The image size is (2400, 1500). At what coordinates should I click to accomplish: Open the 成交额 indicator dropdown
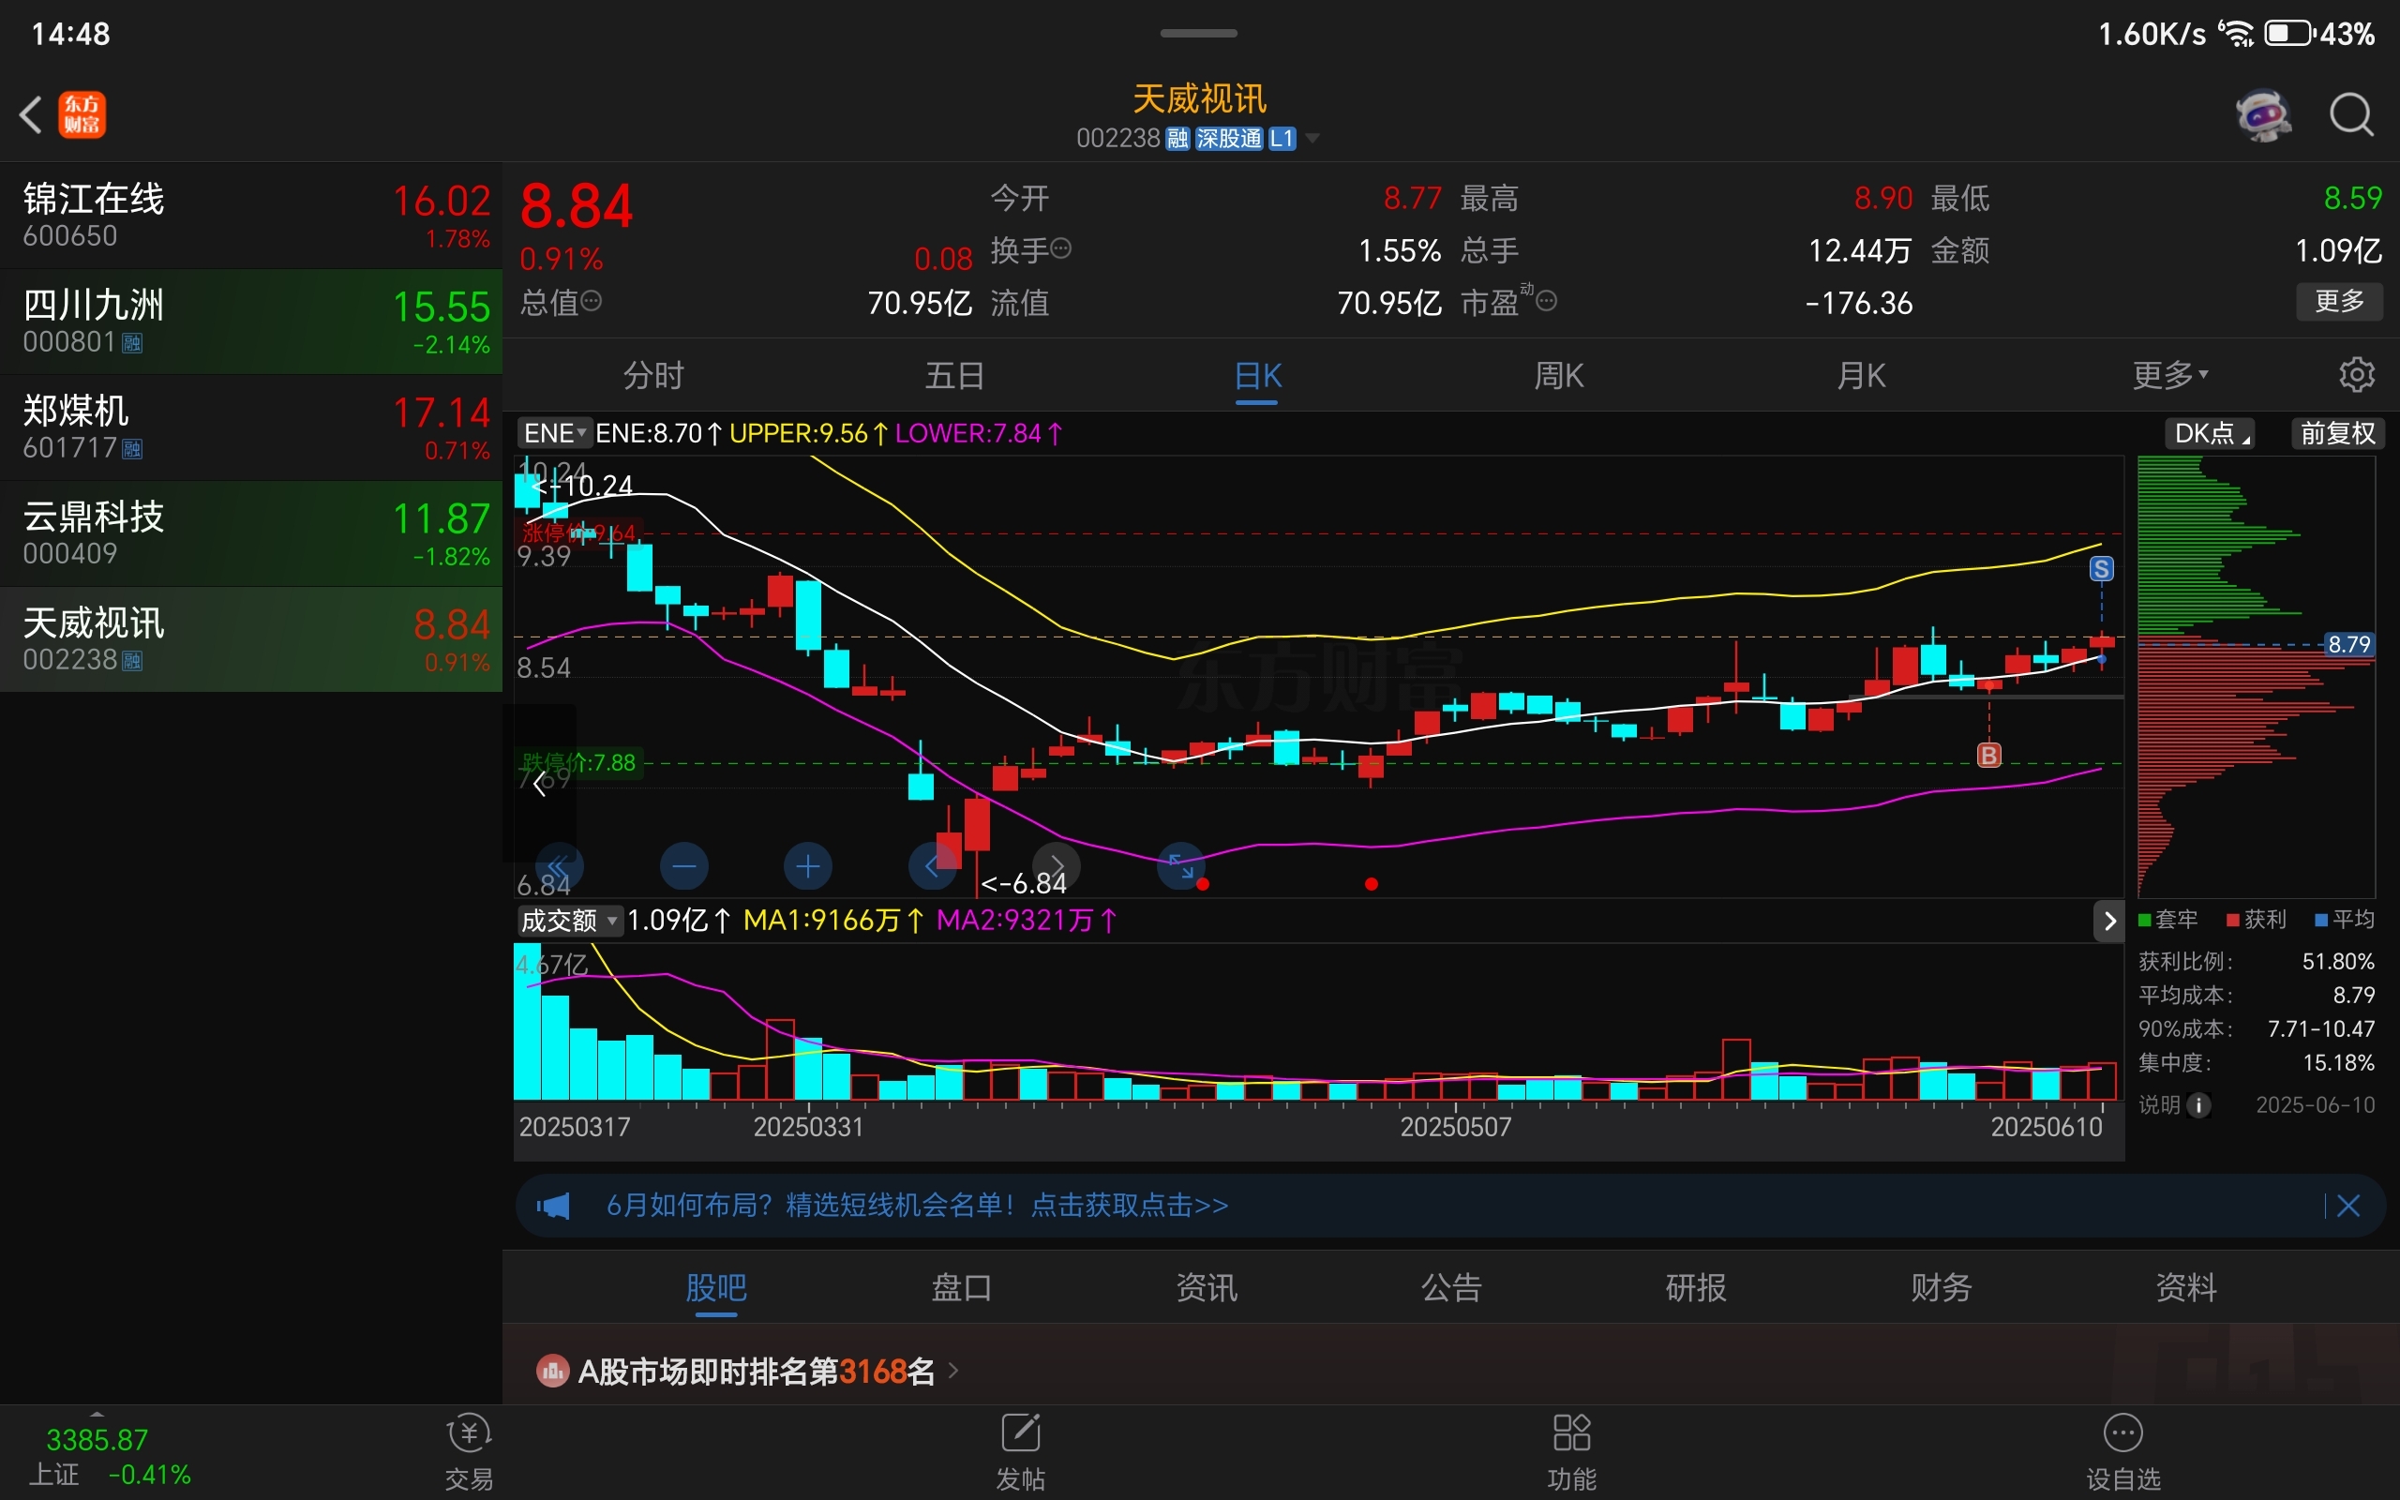click(x=569, y=921)
